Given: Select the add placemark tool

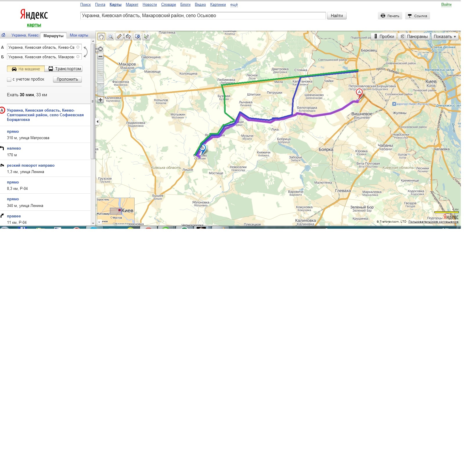Looking at the screenshot, I should tap(137, 37).
